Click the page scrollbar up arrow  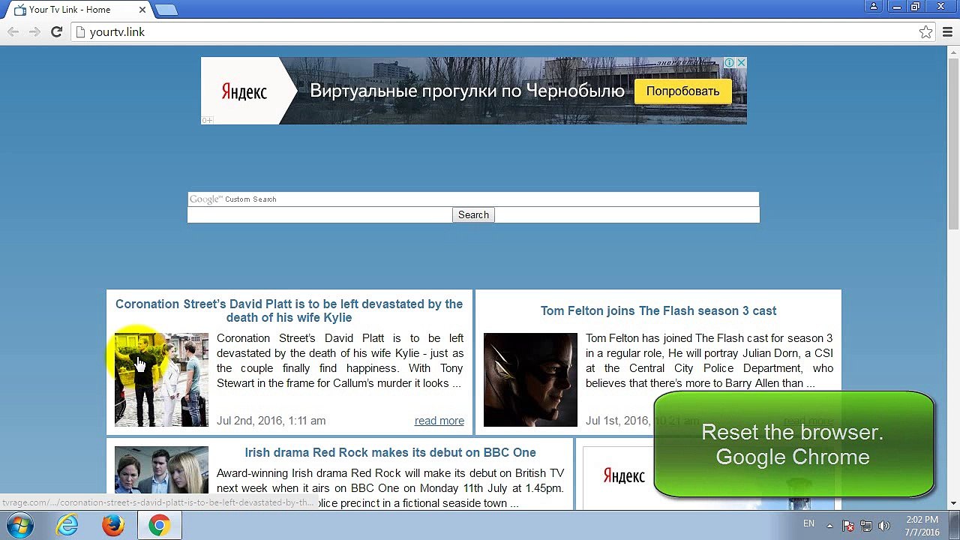[953, 53]
